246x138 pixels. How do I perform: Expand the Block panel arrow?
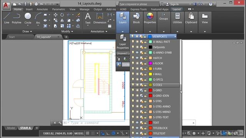(x=136, y=31)
